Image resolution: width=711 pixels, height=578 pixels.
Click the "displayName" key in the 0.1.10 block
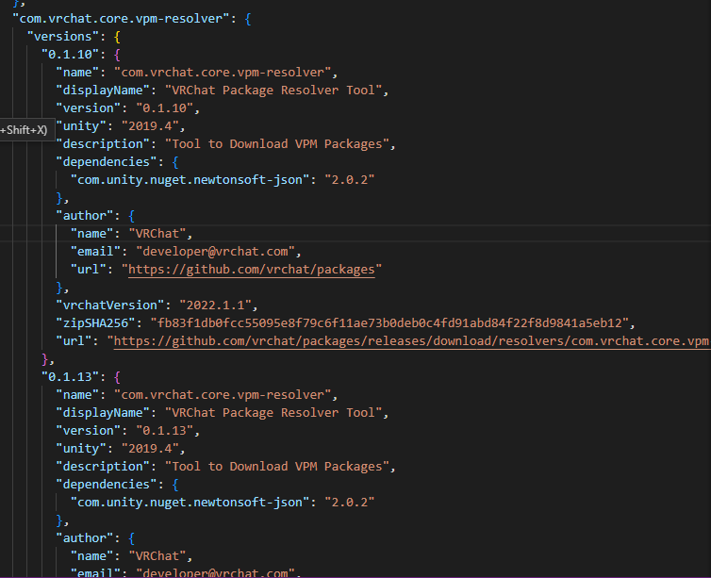point(103,91)
